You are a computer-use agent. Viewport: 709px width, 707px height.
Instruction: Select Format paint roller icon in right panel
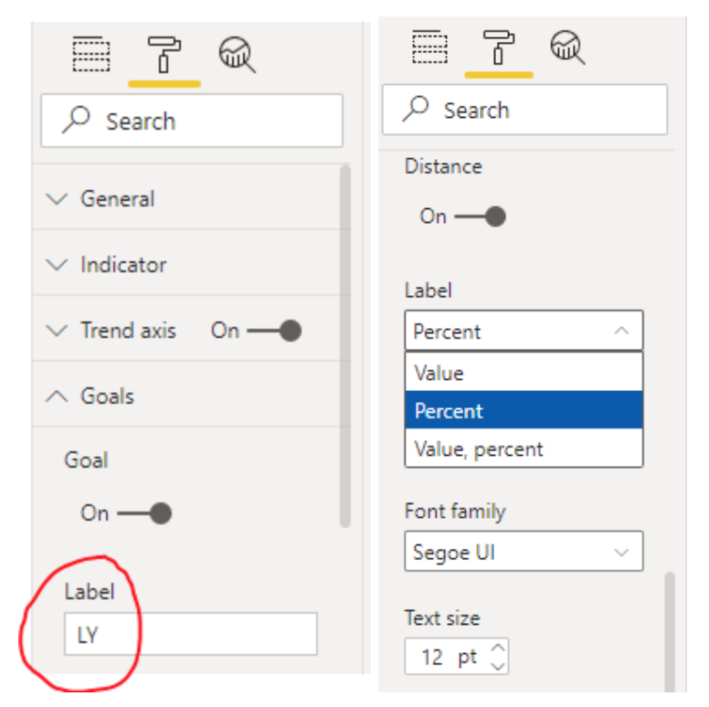498,47
